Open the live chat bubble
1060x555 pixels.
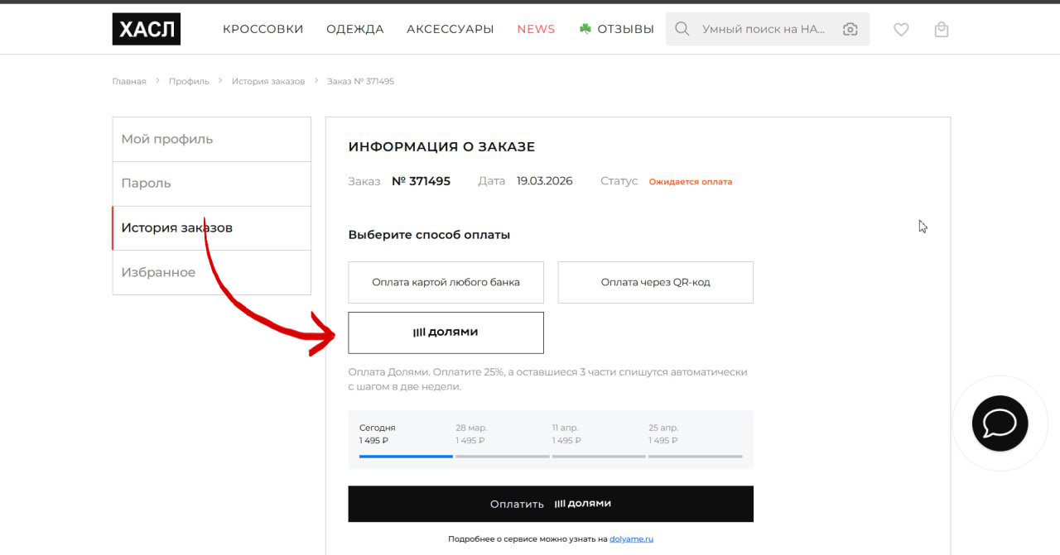coord(1000,423)
